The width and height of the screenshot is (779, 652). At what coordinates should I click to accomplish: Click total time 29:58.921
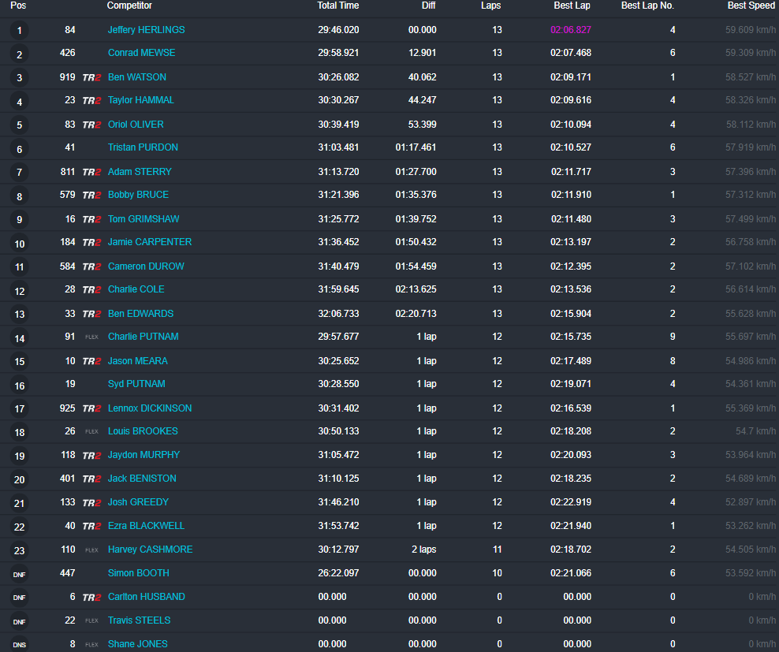pos(338,53)
